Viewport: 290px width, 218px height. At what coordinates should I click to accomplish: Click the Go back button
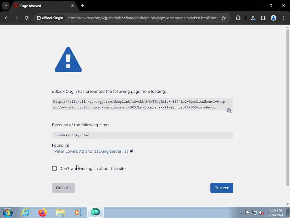(63, 188)
